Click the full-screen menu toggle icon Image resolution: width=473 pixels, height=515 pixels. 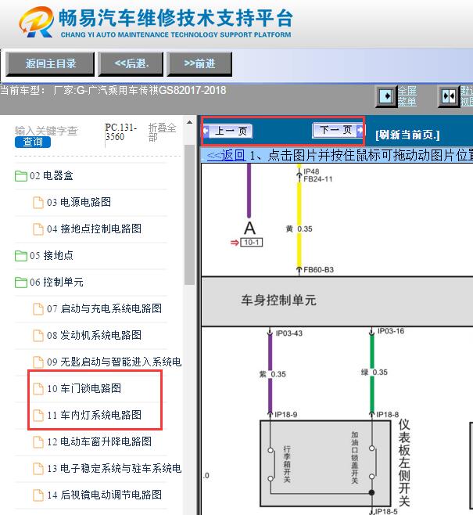(386, 97)
